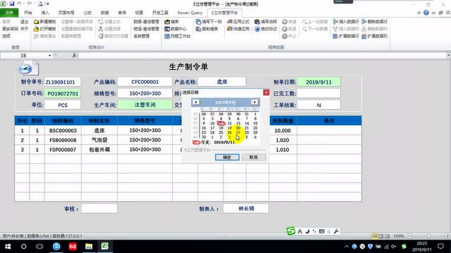The image size is (451, 253).
Task: Click the 审核 input box
Action: click(x=99, y=209)
